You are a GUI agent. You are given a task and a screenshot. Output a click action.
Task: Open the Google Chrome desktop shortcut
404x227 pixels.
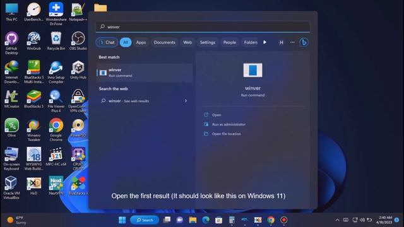pos(56,130)
